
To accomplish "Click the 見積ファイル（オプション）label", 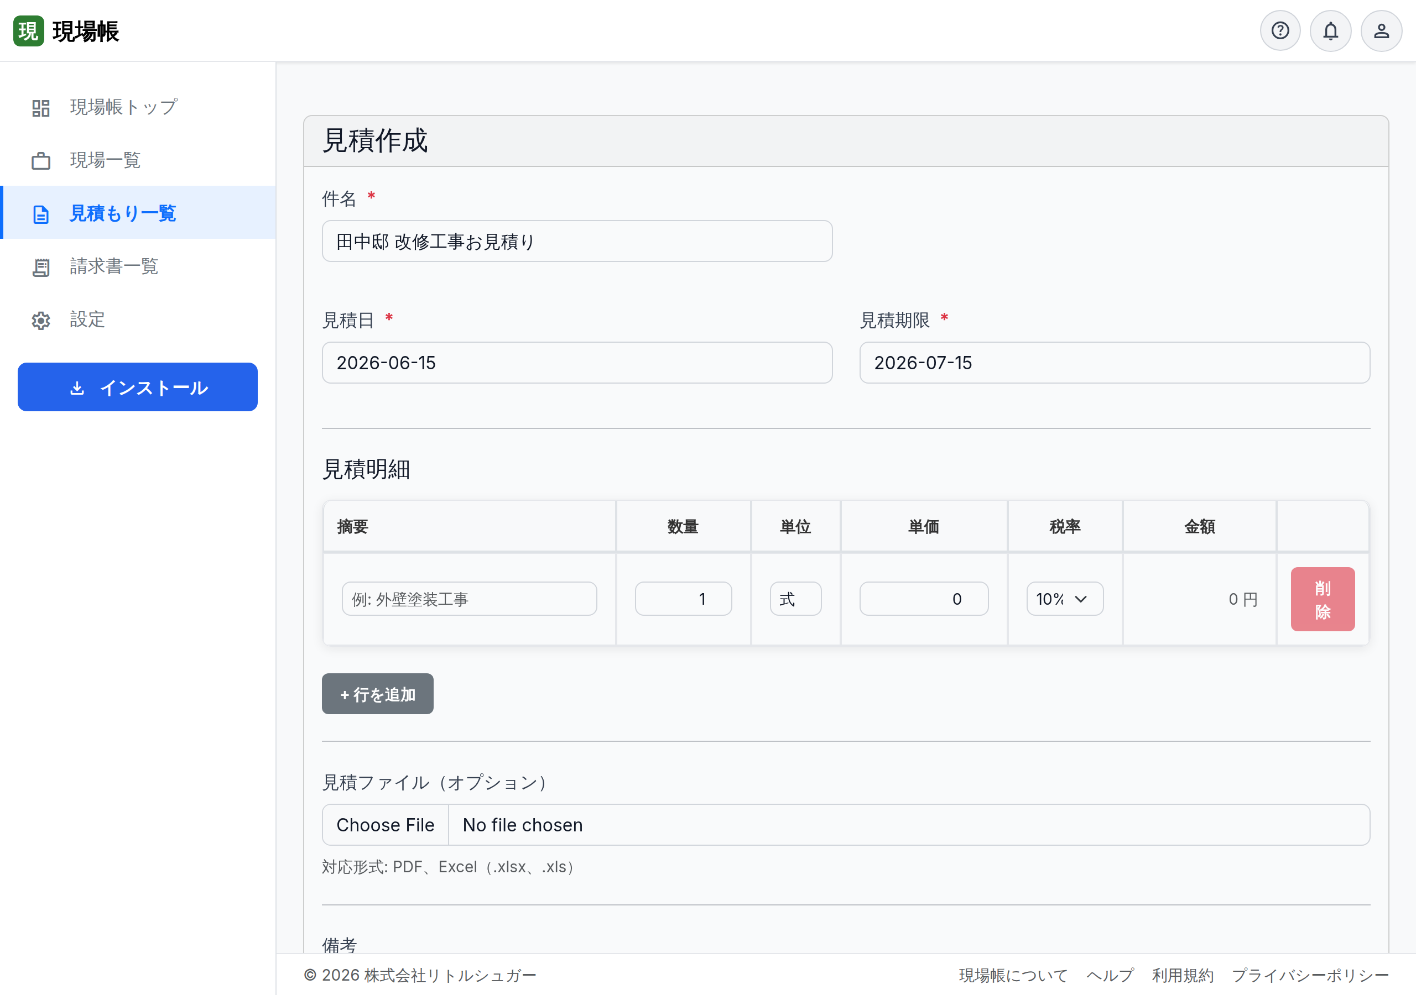I will [438, 782].
